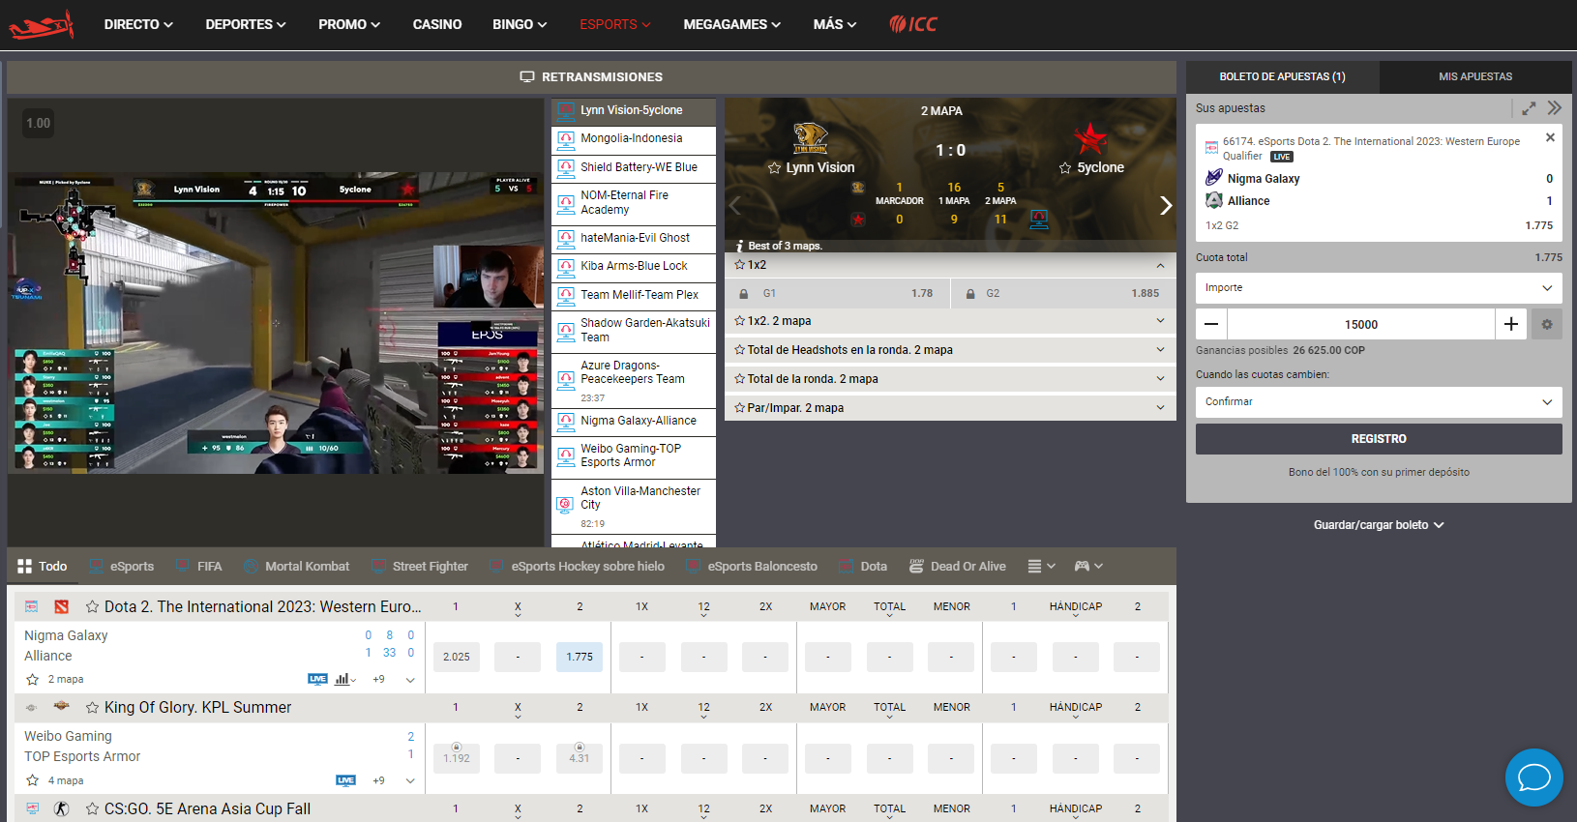The width and height of the screenshot is (1577, 822).
Task: Favorite the Lynn Vision team star
Action: pyautogui.click(x=774, y=168)
